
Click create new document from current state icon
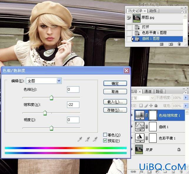point(162,44)
